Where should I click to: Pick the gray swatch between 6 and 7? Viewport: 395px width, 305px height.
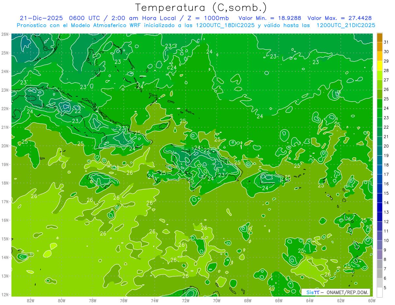(x=380, y=274)
